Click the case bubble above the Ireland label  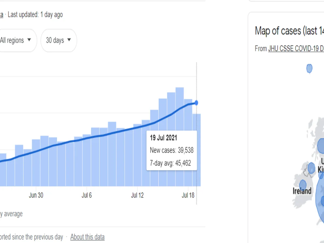(x=303, y=185)
